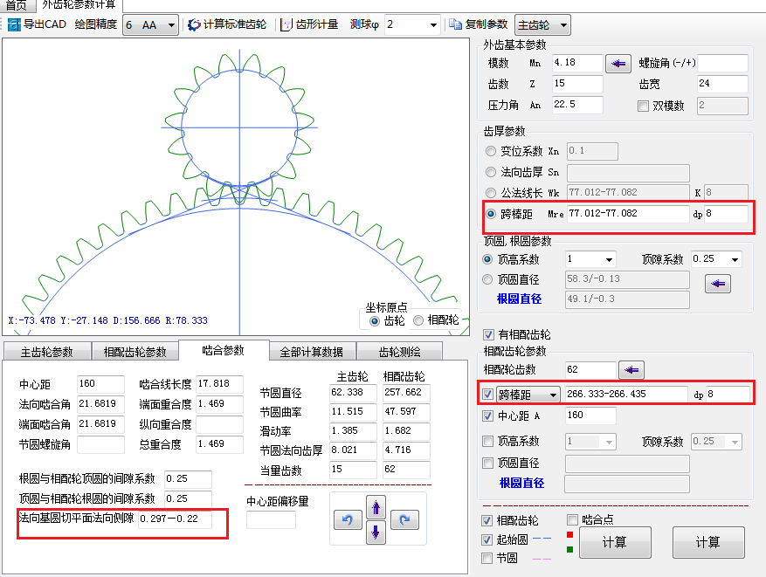
Task: Click the 齿数 Z input field
Action: pyautogui.click(x=577, y=84)
